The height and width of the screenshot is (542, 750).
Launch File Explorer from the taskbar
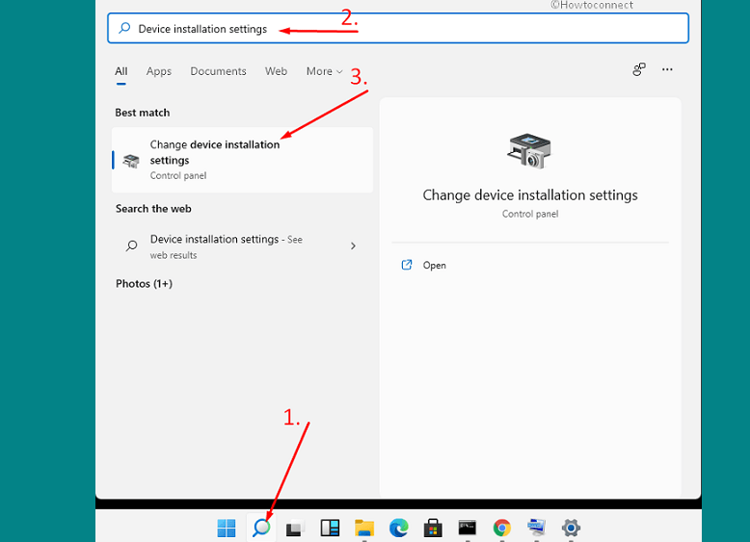[x=364, y=529]
